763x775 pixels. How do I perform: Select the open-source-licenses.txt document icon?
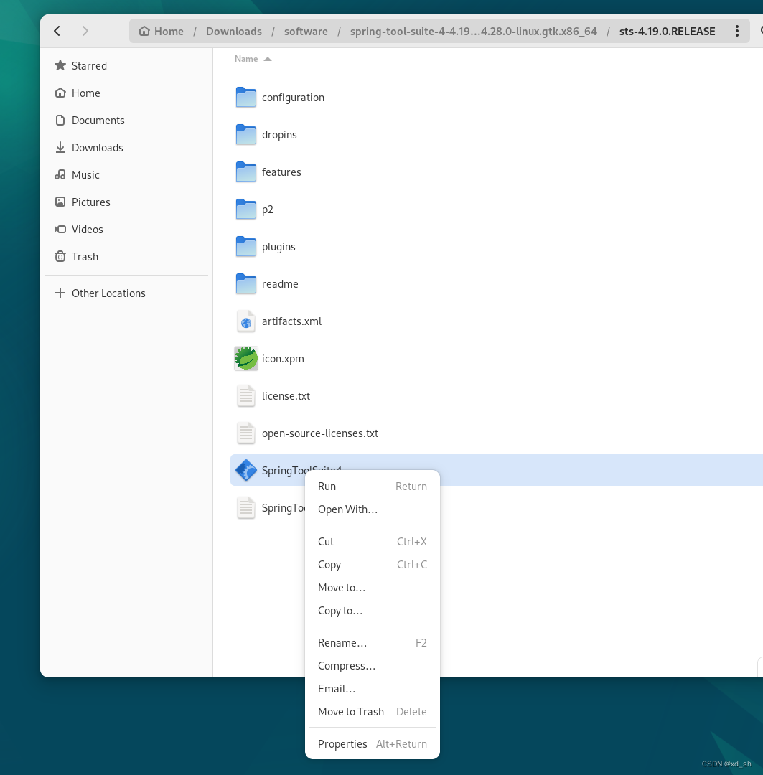[245, 433]
